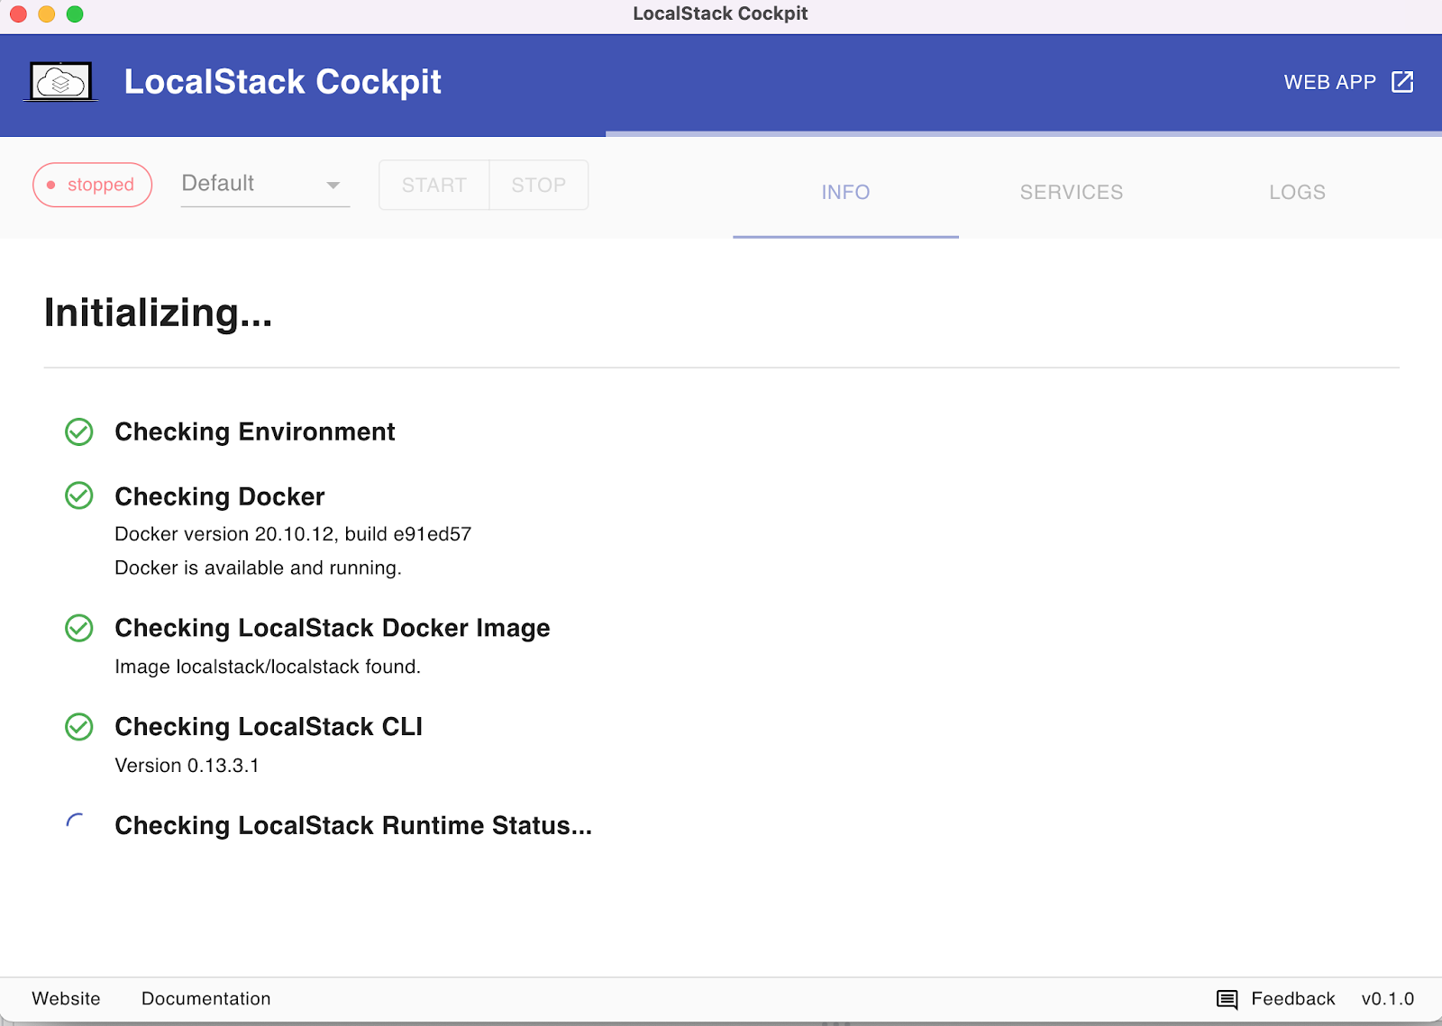This screenshot has height=1026, width=1442.
Task: Click the WEB APP label
Action: [1329, 82]
